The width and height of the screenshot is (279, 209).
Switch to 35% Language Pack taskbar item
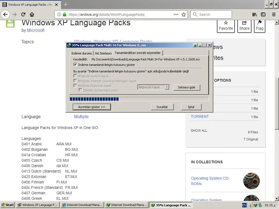click(x=171, y=205)
